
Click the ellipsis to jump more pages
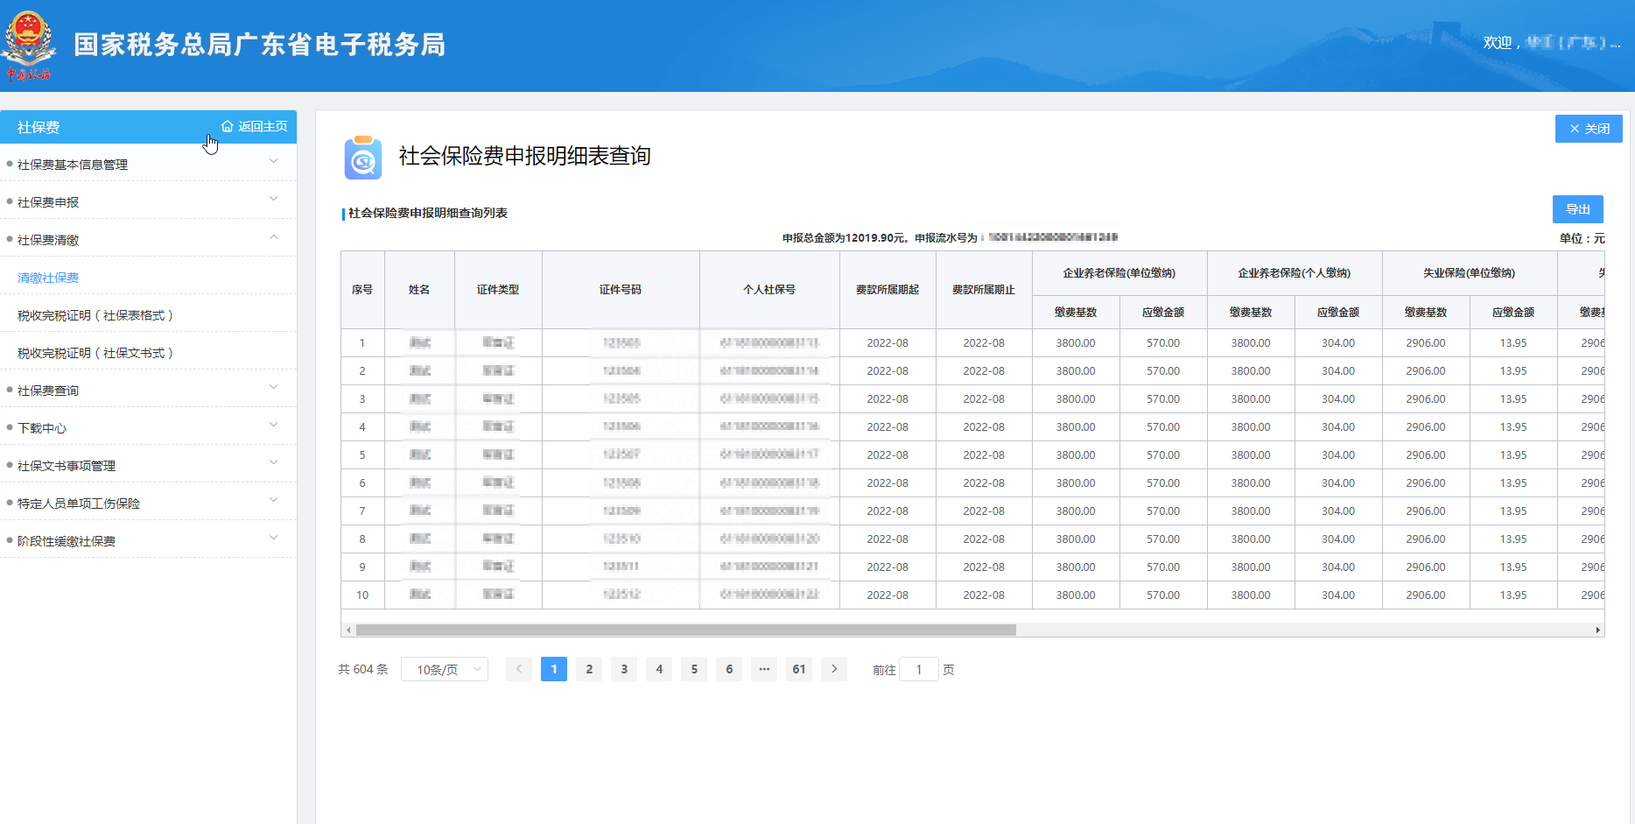pyautogui.click(x=764, y=669)
